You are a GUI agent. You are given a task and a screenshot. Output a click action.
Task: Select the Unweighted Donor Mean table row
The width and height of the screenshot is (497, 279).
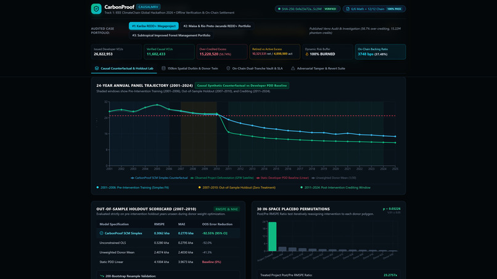coord(168,253)
